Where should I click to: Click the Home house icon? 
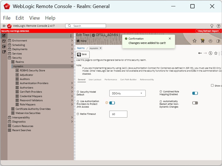[78, 41]
